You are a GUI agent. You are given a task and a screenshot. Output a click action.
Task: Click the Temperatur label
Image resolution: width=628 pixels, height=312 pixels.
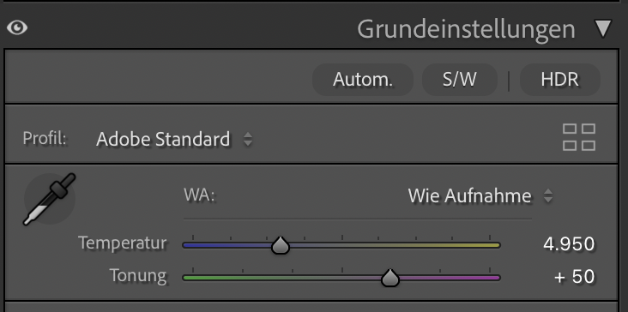point(123,243)
